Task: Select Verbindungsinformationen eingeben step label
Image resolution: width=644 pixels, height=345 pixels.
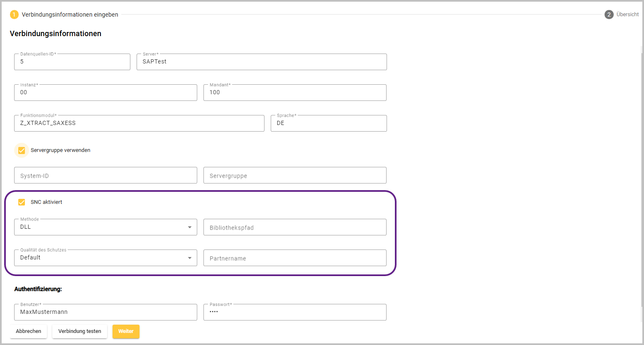Action: [70, 15]
